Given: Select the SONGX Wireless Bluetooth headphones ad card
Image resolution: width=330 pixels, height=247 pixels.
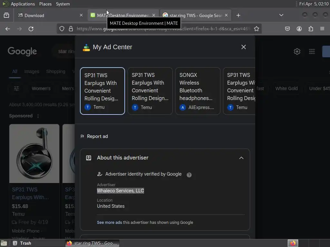Looking at the screenshot, I should point(198,91).
